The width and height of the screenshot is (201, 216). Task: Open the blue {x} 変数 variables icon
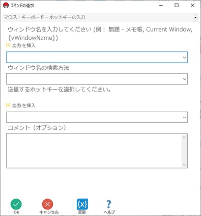click(x=82, y=204)
